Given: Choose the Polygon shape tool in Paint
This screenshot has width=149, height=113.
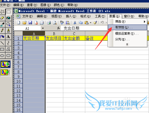Looking at the screenshot, I should click(9, 49).
